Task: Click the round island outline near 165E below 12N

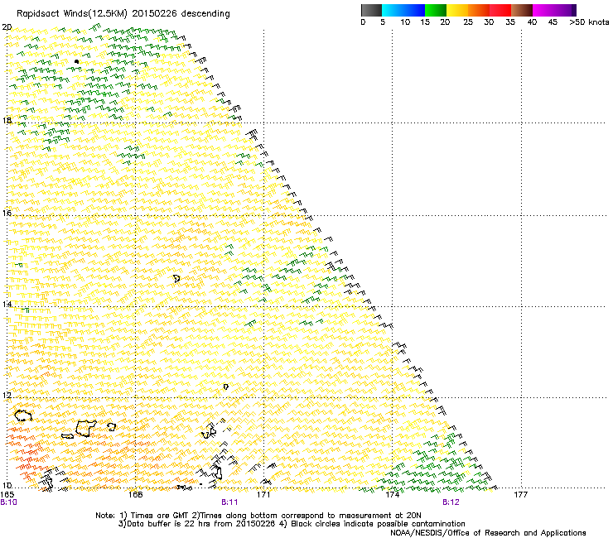Action: pos(23,416)
